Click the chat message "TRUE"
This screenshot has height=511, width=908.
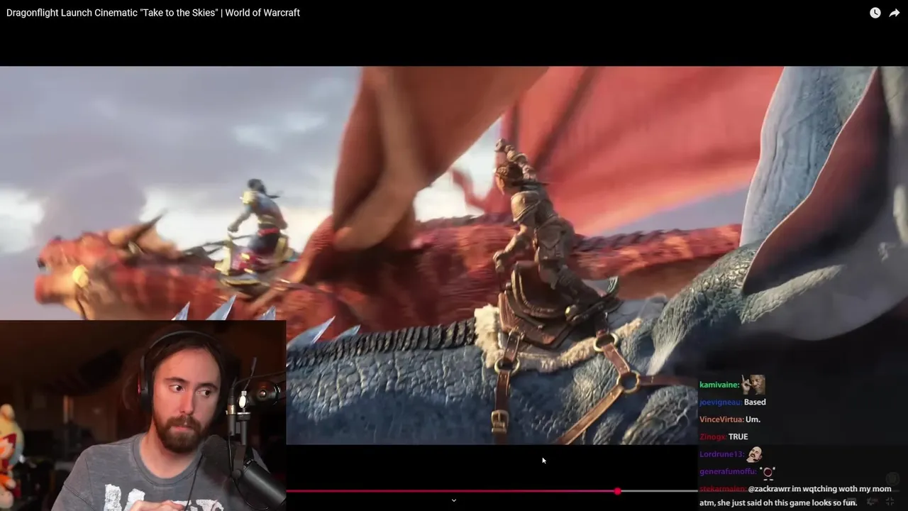(x=738, y=436)
